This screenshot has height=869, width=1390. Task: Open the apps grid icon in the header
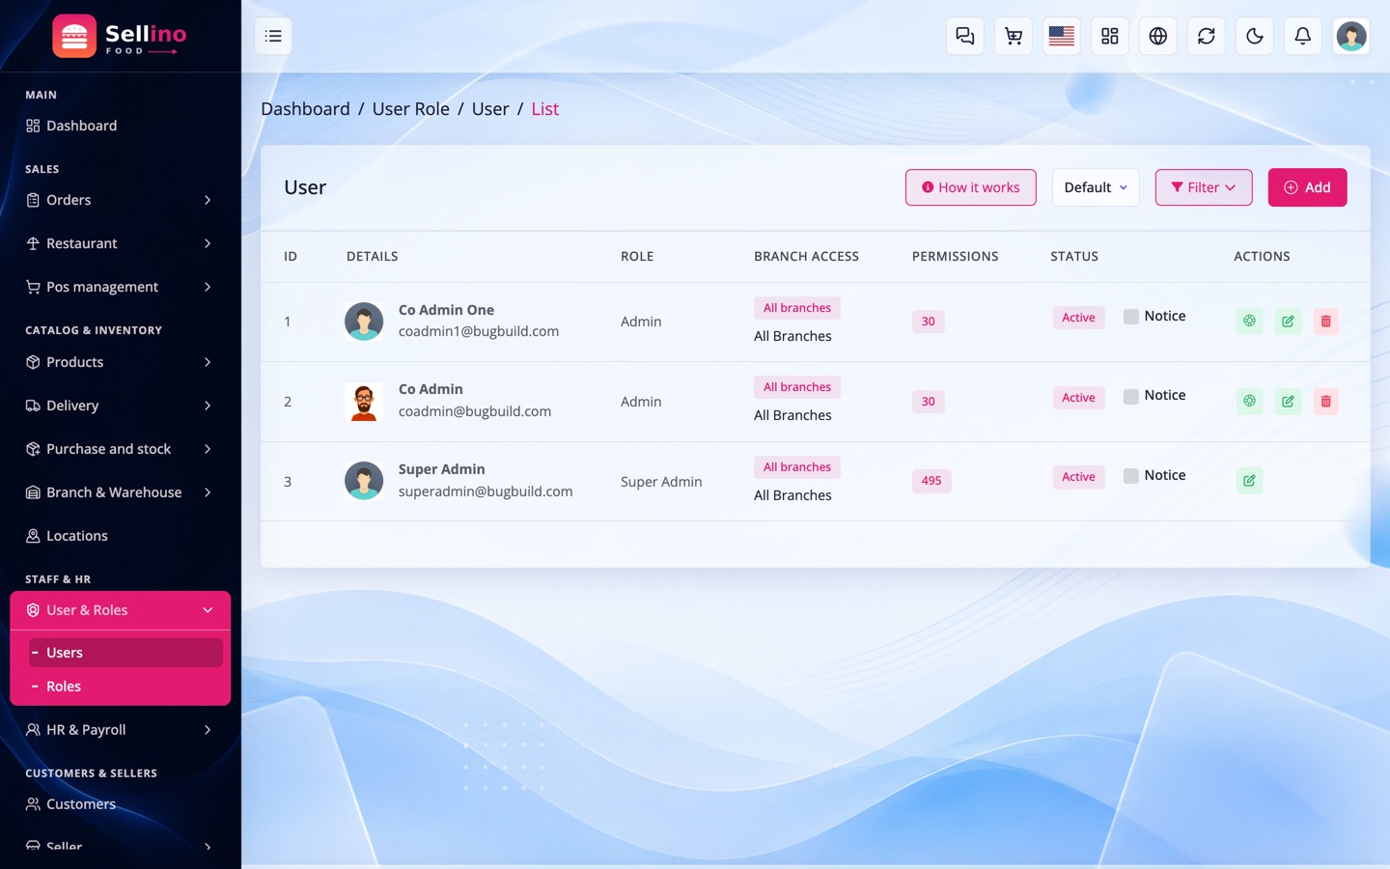tap(1110, 36)
